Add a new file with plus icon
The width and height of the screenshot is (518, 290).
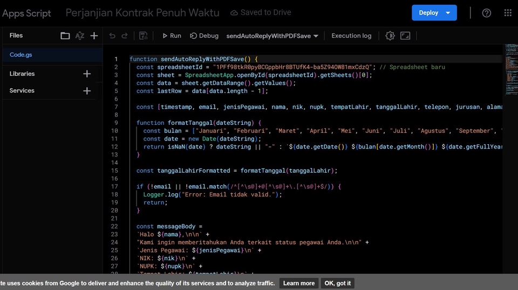(94, 36)
